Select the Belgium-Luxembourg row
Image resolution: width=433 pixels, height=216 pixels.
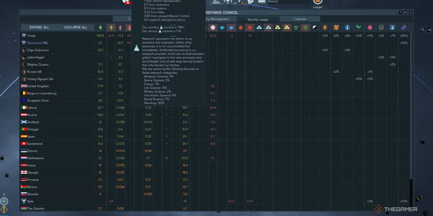click(215, 93)
